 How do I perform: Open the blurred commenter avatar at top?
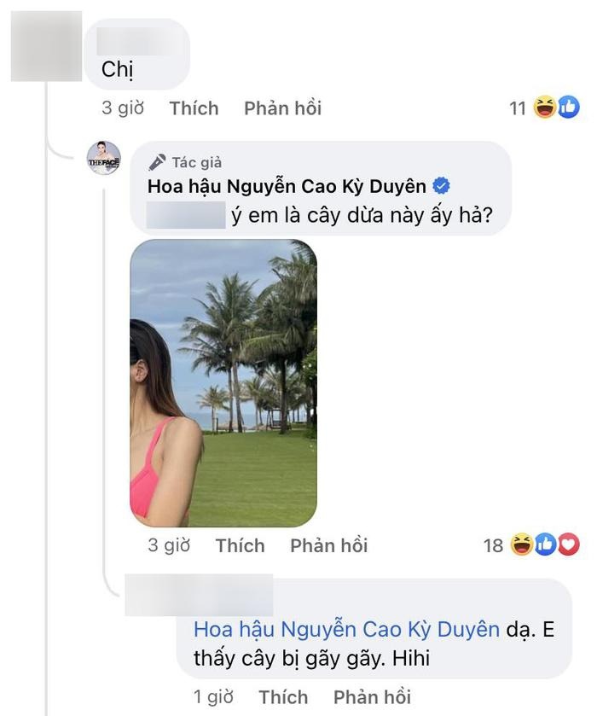46,46
